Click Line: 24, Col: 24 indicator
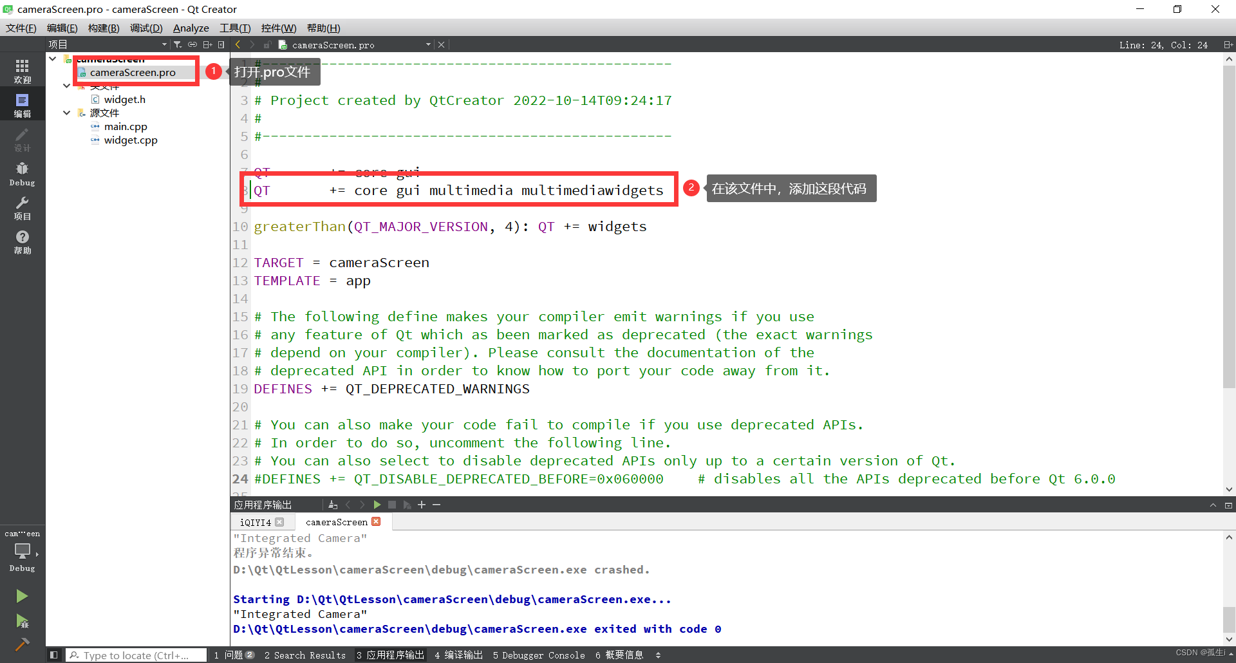 click(x=1163, y=45)
